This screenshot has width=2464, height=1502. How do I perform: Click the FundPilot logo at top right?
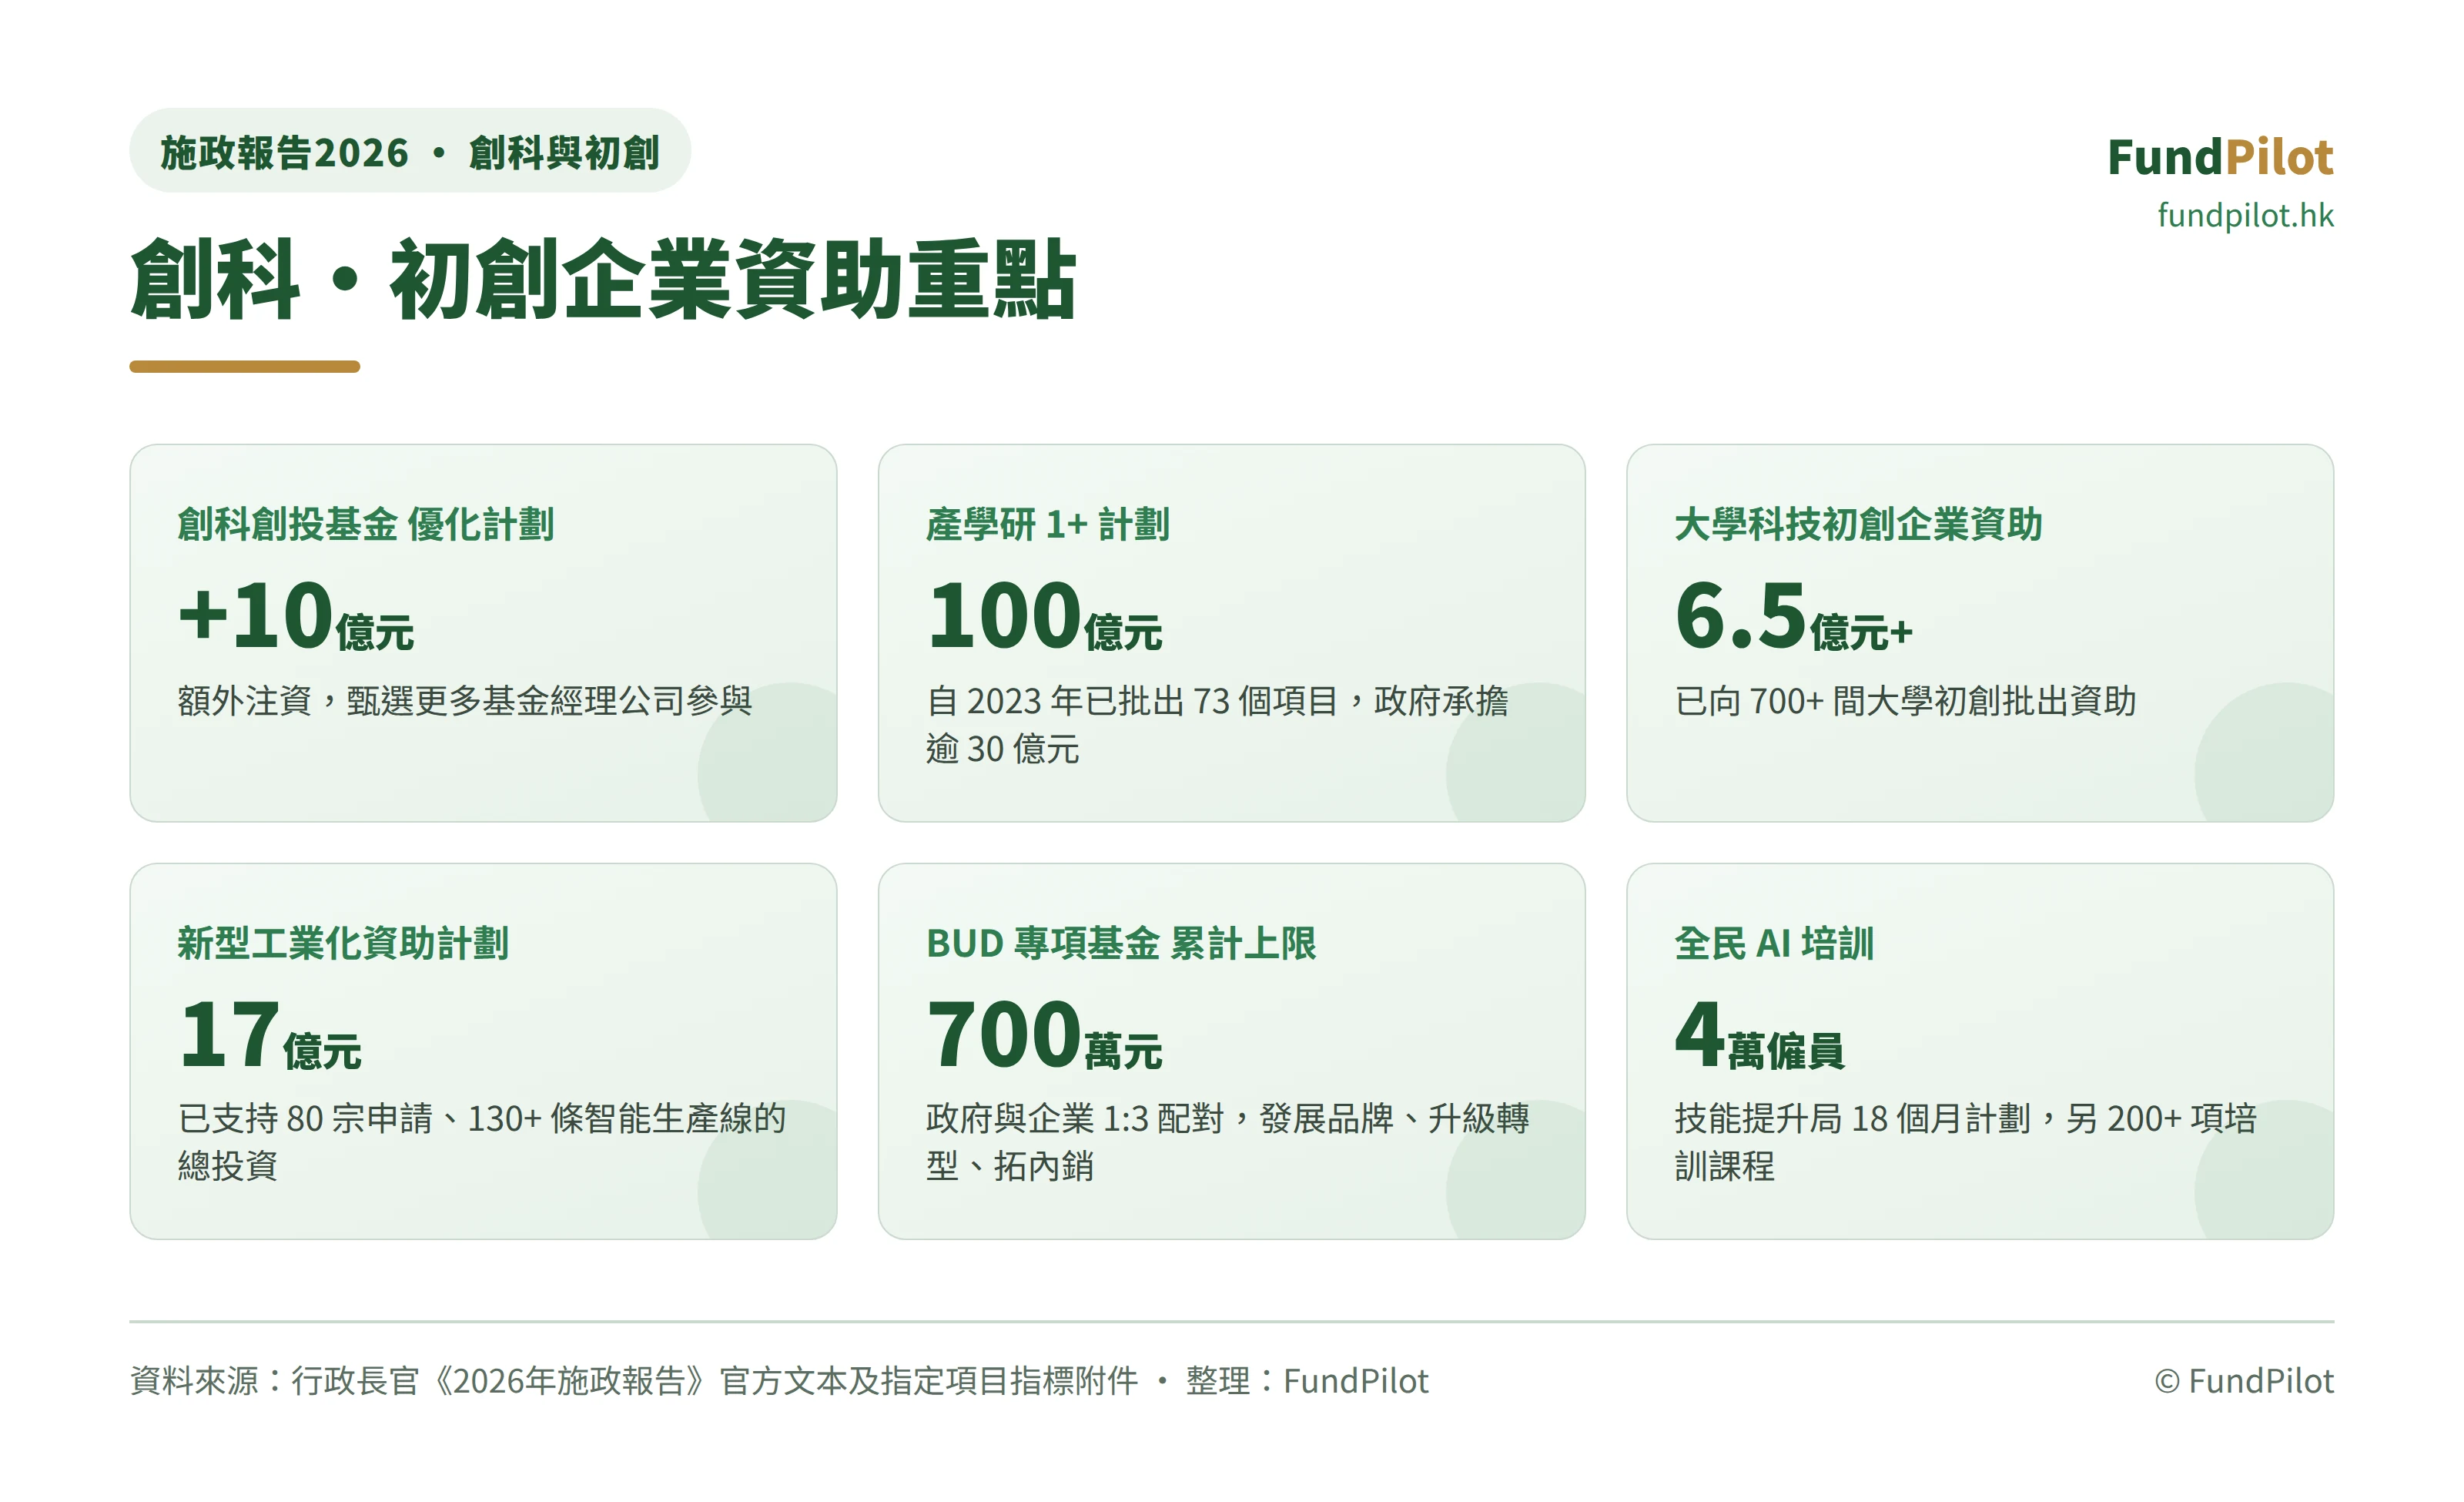tap(2220, 157)
